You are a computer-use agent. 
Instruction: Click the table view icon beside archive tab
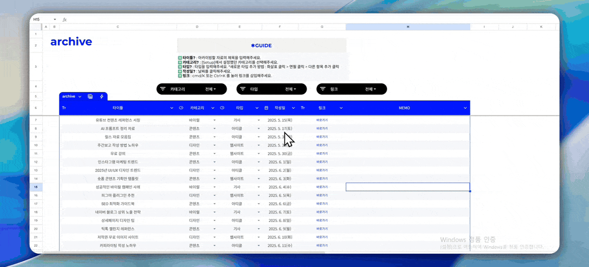click(90, 97)
